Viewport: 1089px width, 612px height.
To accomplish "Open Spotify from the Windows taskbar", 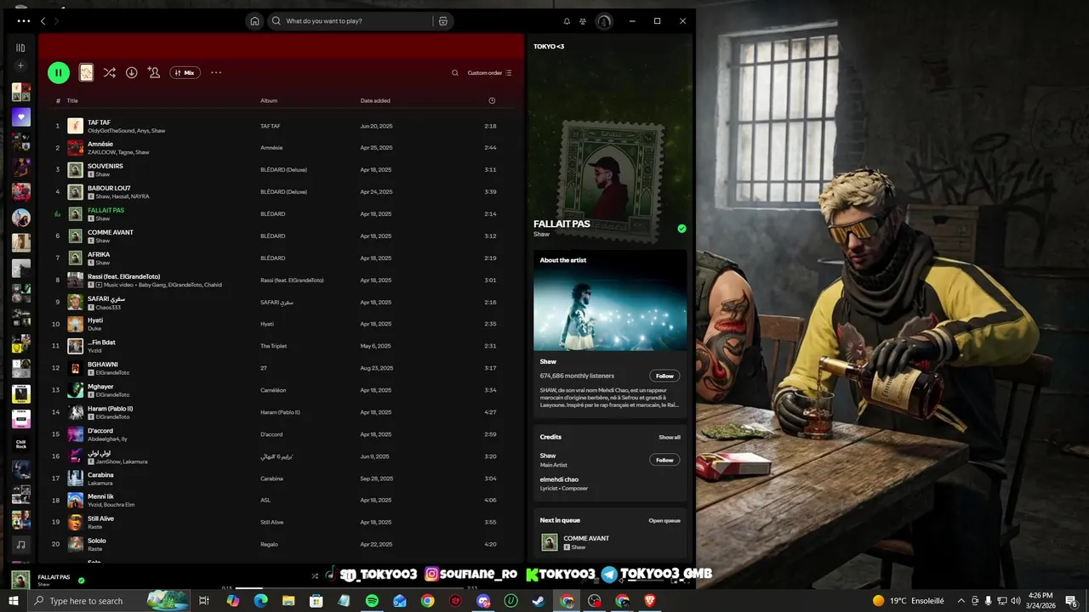I will point(372,601).
